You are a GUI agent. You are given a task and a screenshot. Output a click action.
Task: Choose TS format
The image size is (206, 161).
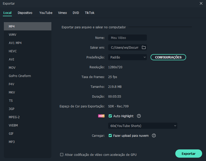28,101
